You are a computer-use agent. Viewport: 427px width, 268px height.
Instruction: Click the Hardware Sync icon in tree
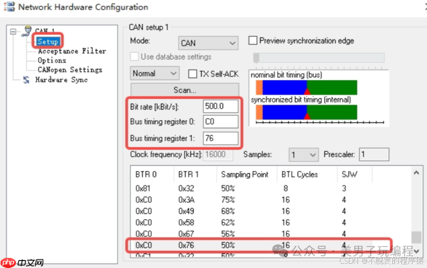pyautogui.click(x=26, y=80)
